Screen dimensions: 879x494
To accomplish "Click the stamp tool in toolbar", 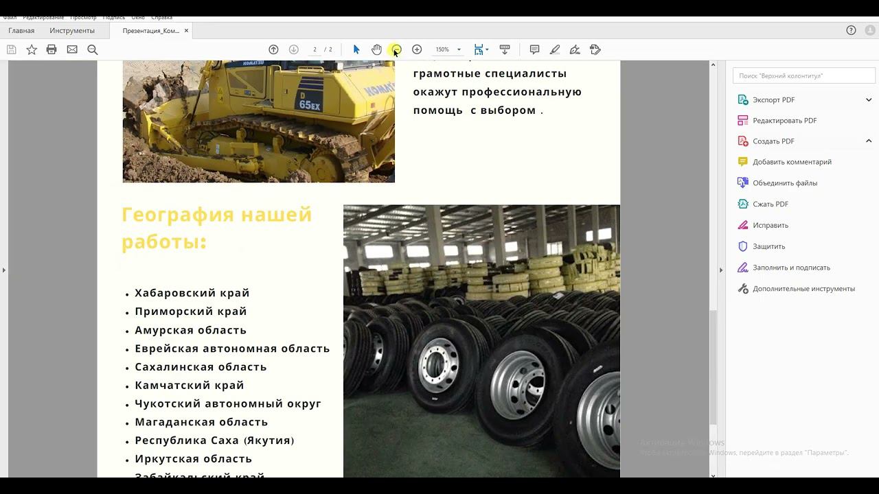I will (595, 49).
